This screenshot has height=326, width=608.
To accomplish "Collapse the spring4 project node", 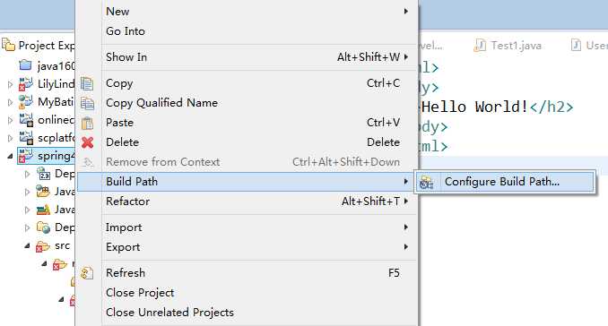I will click(x=11, y=156).
